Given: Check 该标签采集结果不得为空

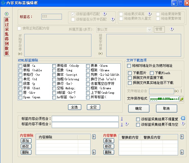Looking at the screenshot, I should click(x=138, y=125).
